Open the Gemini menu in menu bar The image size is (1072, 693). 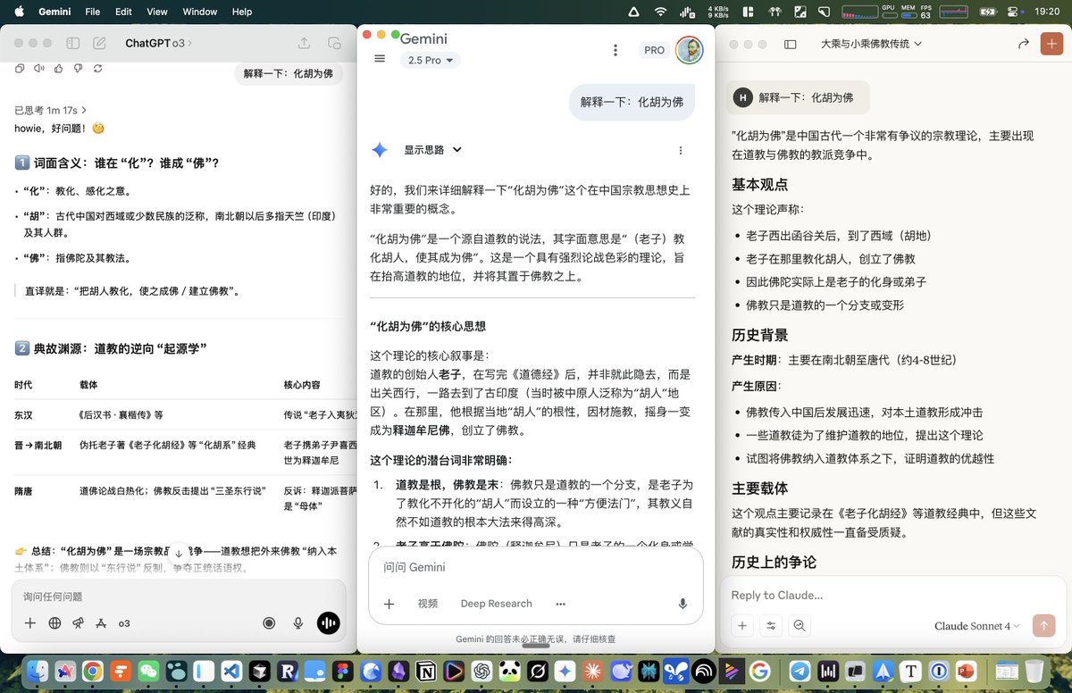click(x=55, y=12)
